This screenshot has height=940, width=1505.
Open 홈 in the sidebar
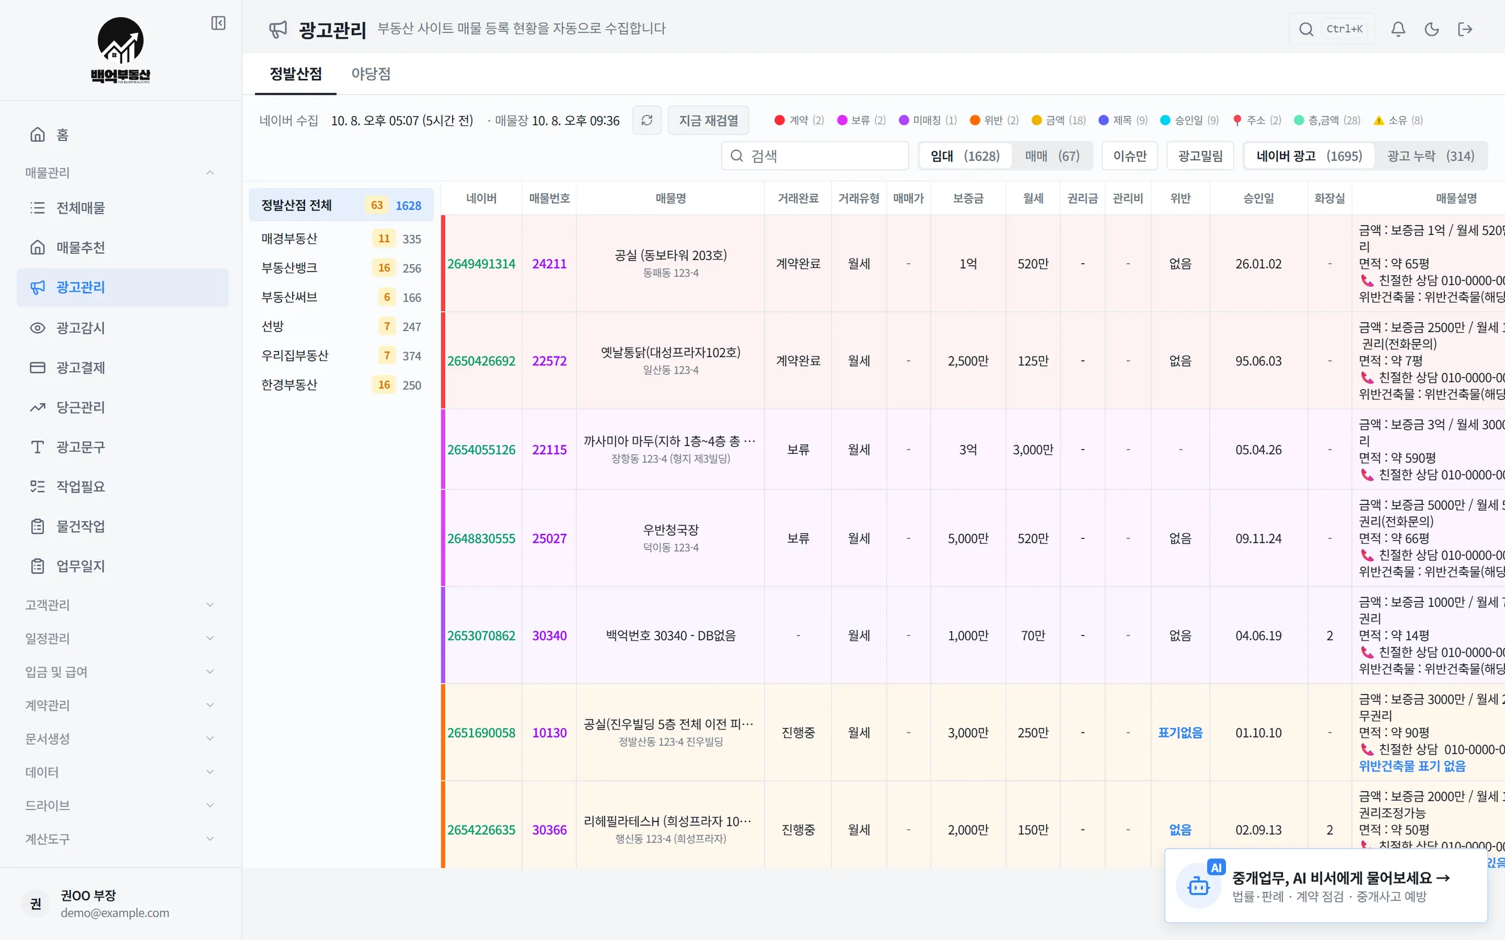[x=122, y=135]
